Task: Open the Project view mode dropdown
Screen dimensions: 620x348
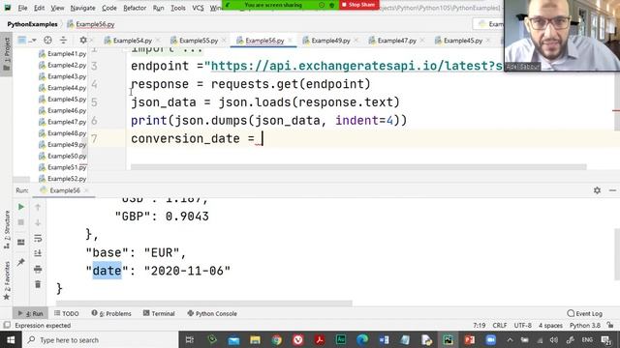Action: coord(27,41)
